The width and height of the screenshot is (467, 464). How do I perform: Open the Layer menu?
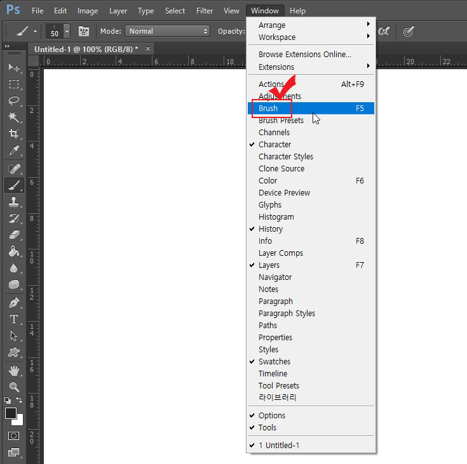pyautogui.click(x=118, y=11)
